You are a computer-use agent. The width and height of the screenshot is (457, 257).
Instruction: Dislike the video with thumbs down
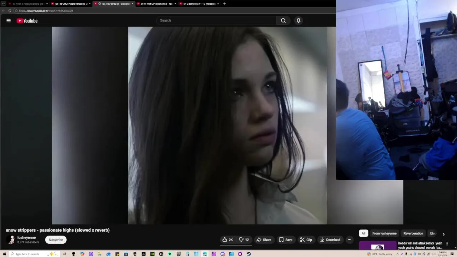(244, 240)
